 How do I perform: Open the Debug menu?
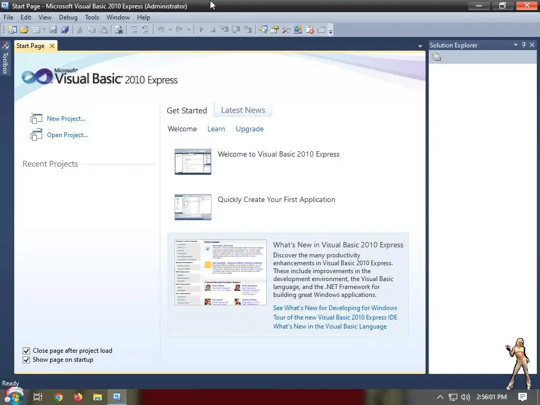coord(68,17)
